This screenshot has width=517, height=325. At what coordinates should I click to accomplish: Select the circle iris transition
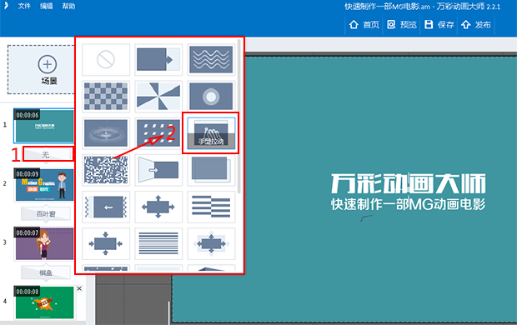tap(211, 96)
